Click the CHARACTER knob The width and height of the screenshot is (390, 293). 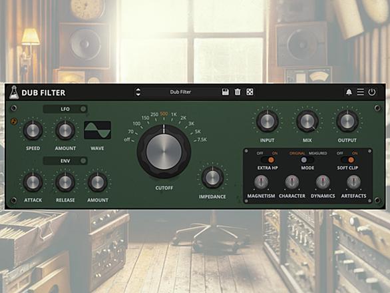[x=292, y=182]
